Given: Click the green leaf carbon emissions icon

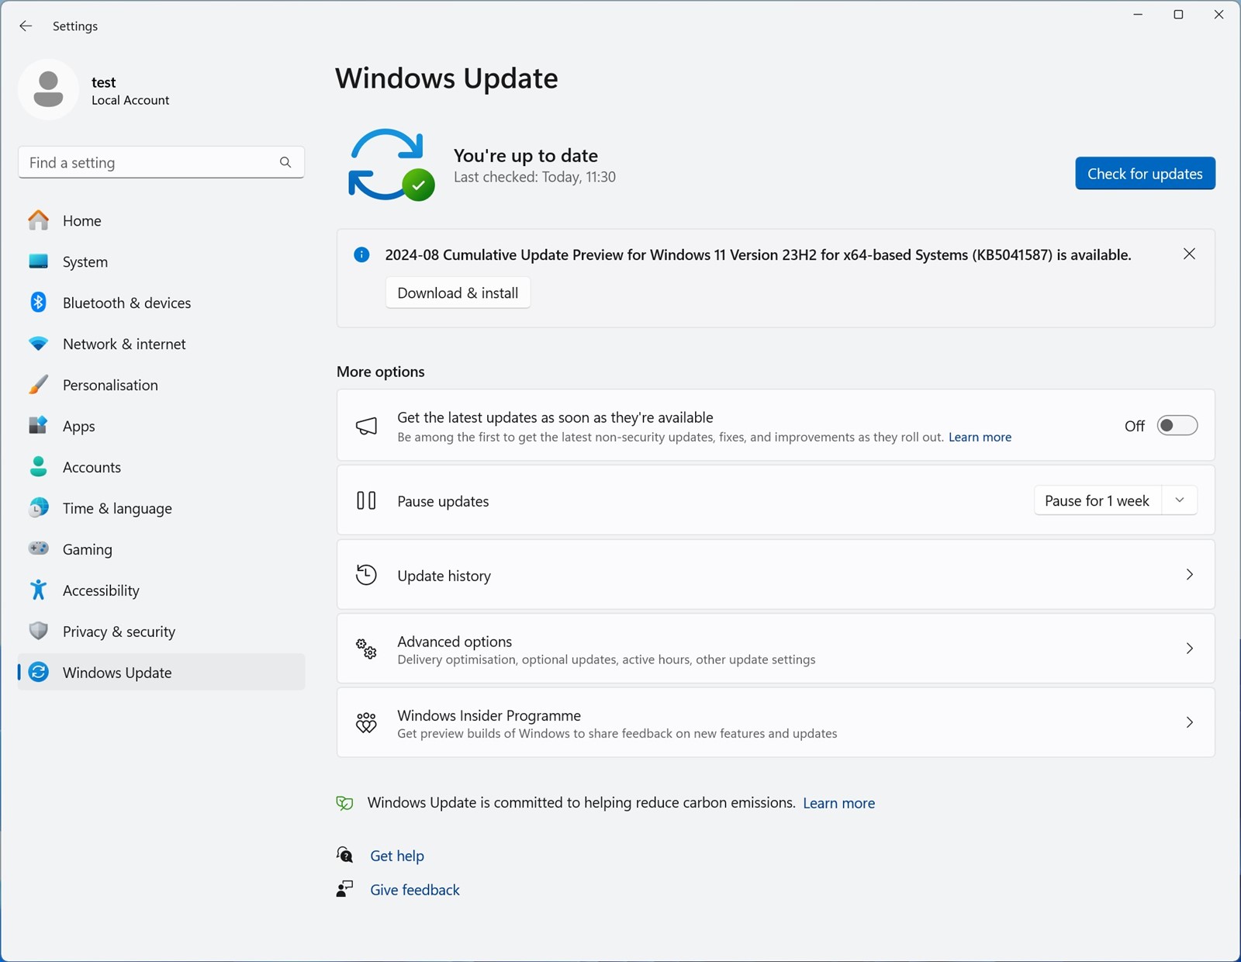Looking at the screenshot, I should 344,803.
